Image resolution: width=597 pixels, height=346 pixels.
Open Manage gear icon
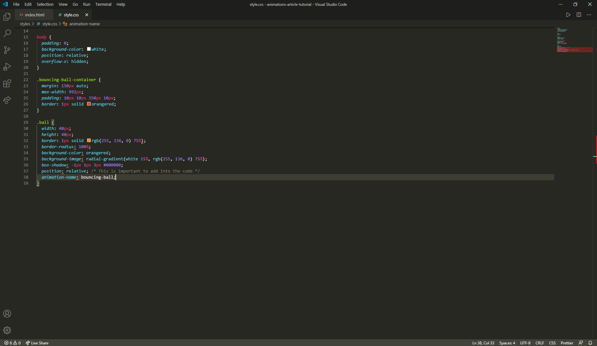click(7, 330)
